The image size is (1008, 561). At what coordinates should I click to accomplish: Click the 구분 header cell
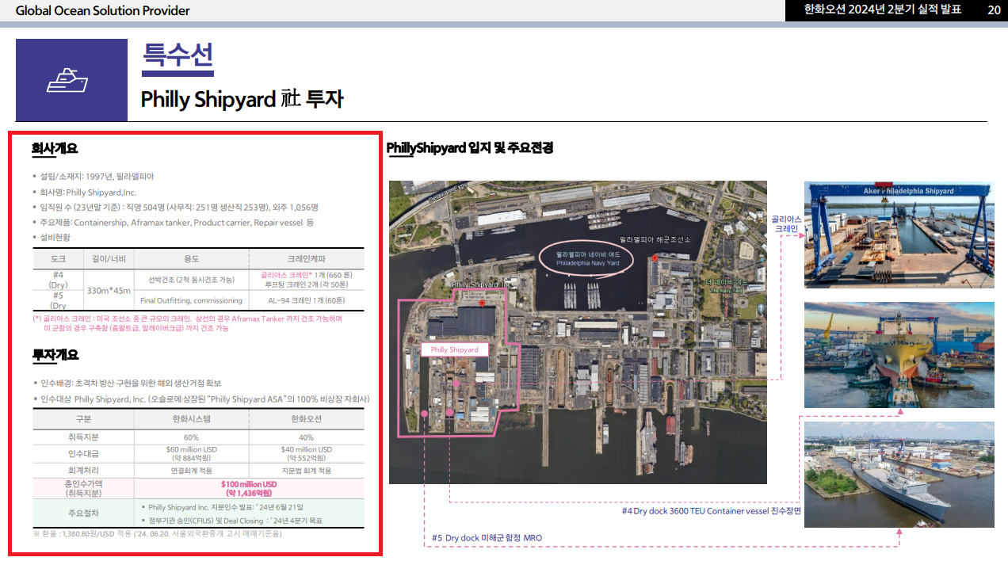[x=83, y=418]
